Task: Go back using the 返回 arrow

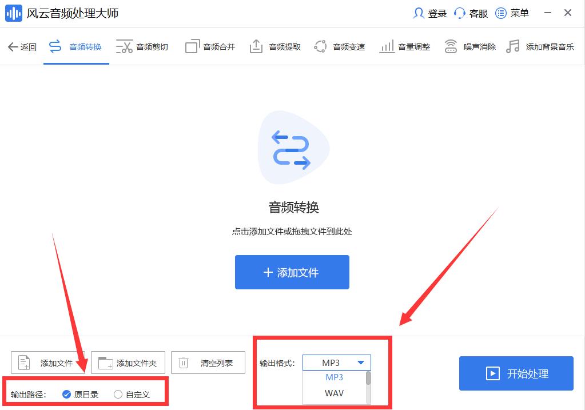Action: pyautogui.click(x=22, y=47)
